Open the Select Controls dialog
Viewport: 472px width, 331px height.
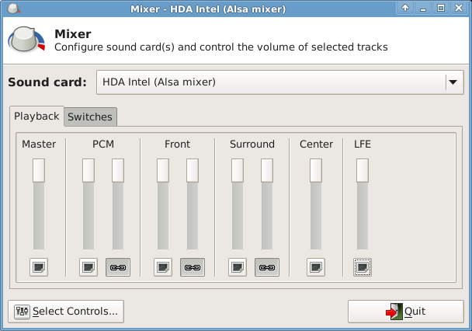tap(66, 312)
